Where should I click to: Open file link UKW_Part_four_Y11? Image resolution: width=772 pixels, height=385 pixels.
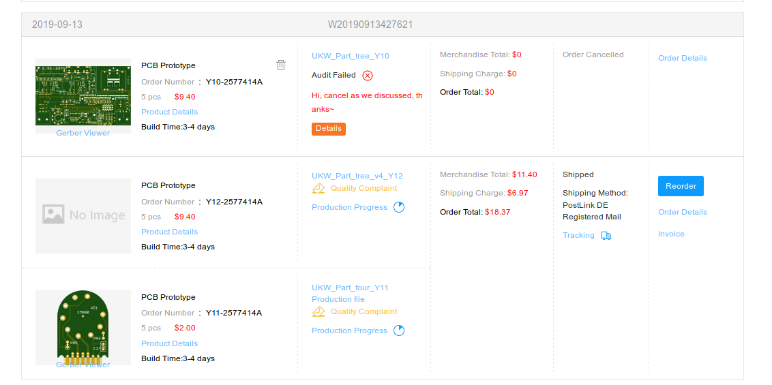click(350, 288)
